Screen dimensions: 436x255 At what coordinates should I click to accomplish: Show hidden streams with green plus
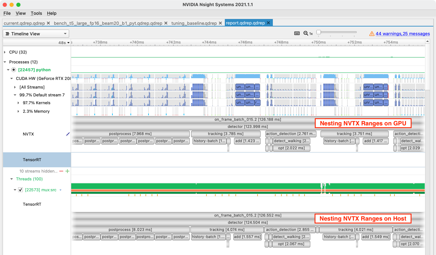coord(67,171)
